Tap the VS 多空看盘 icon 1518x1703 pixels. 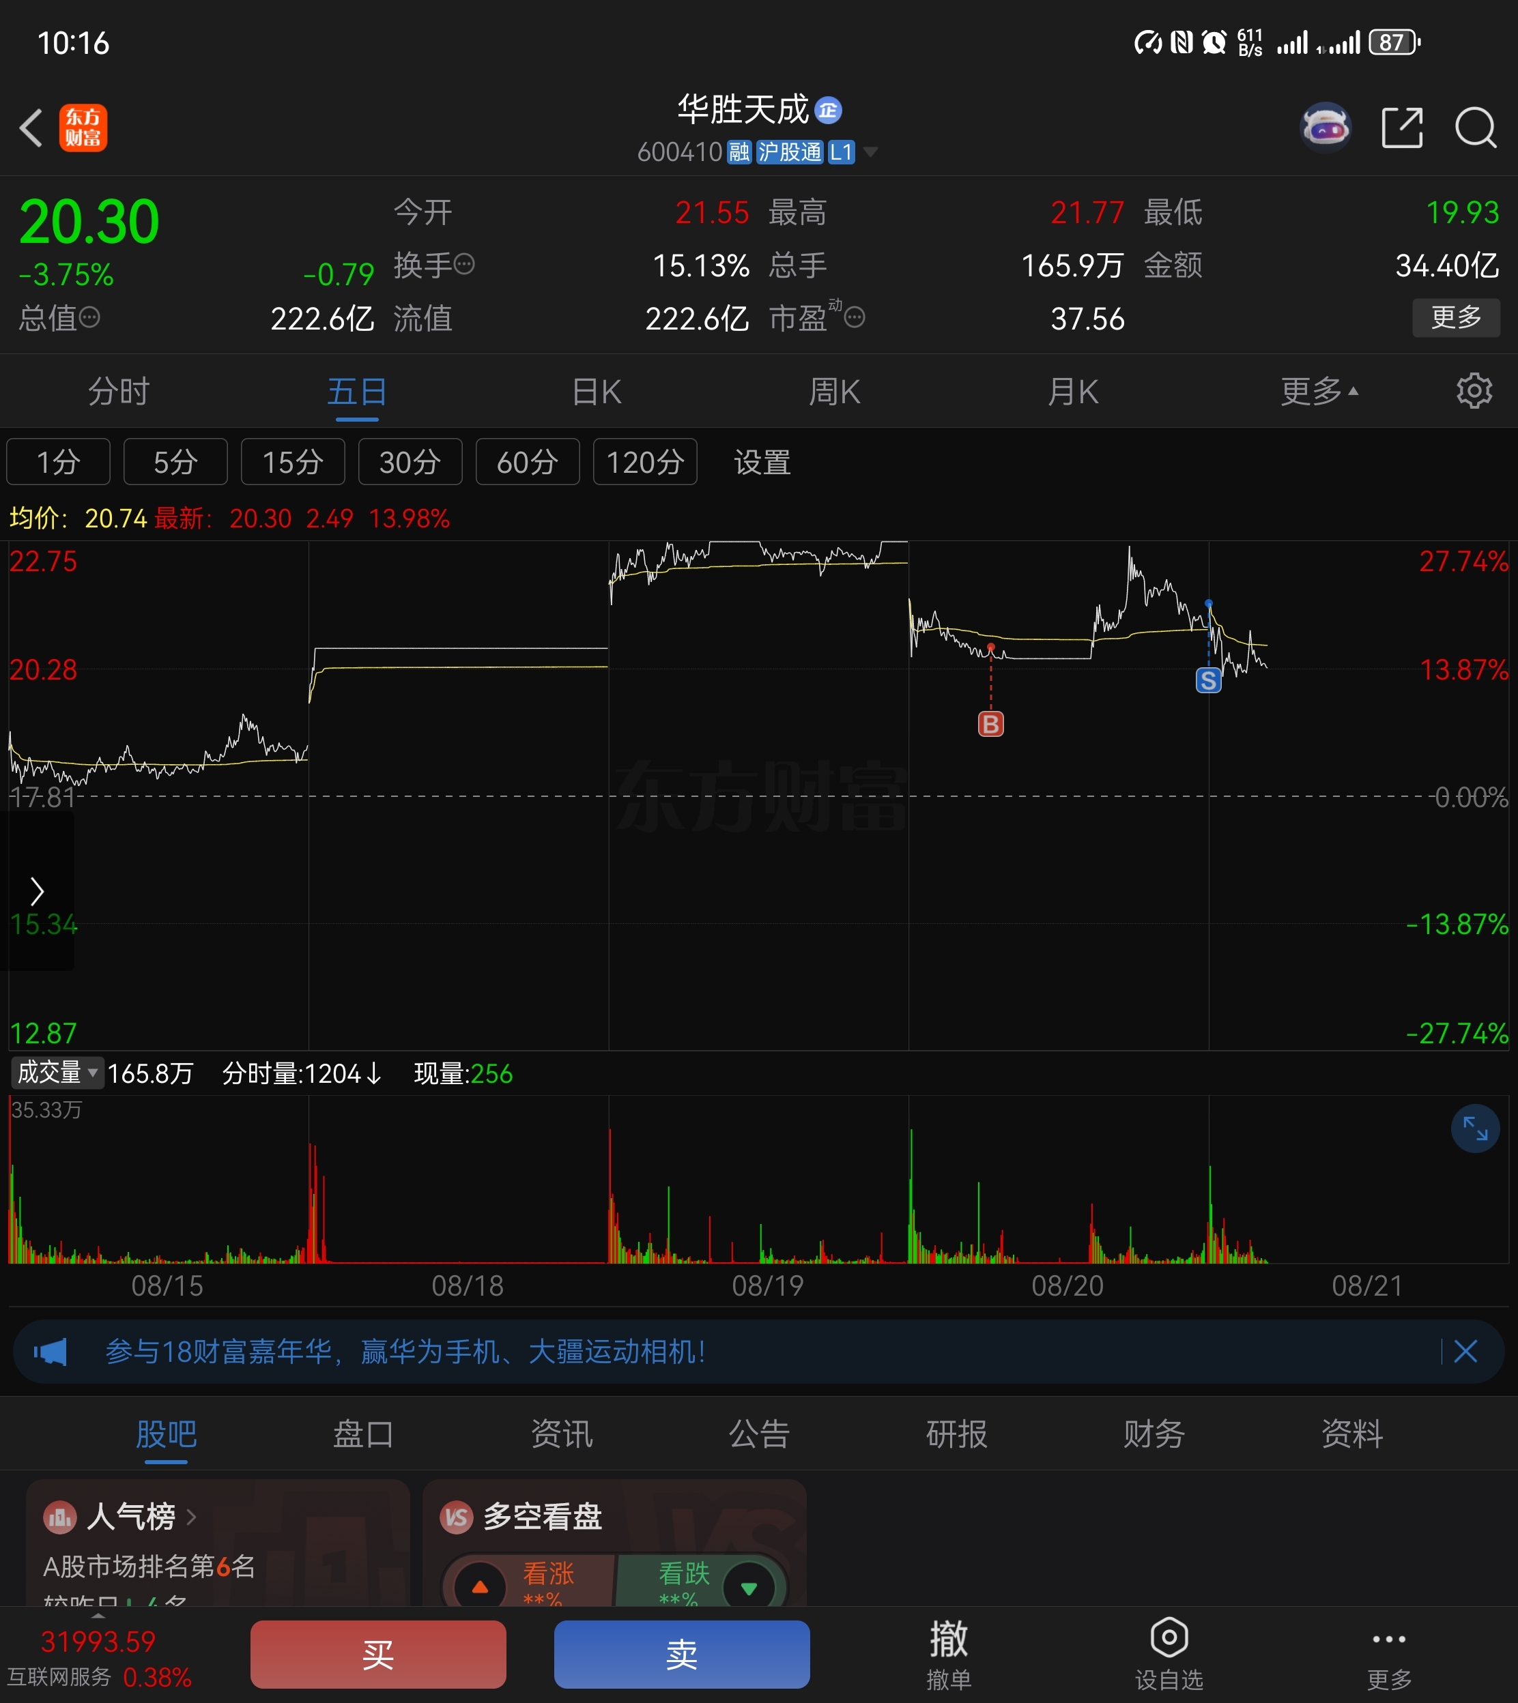(456, 1517)
